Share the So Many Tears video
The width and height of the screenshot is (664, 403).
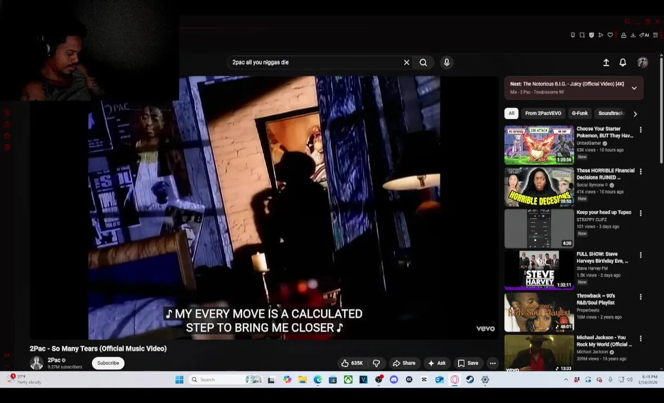(x=404, y=363)
